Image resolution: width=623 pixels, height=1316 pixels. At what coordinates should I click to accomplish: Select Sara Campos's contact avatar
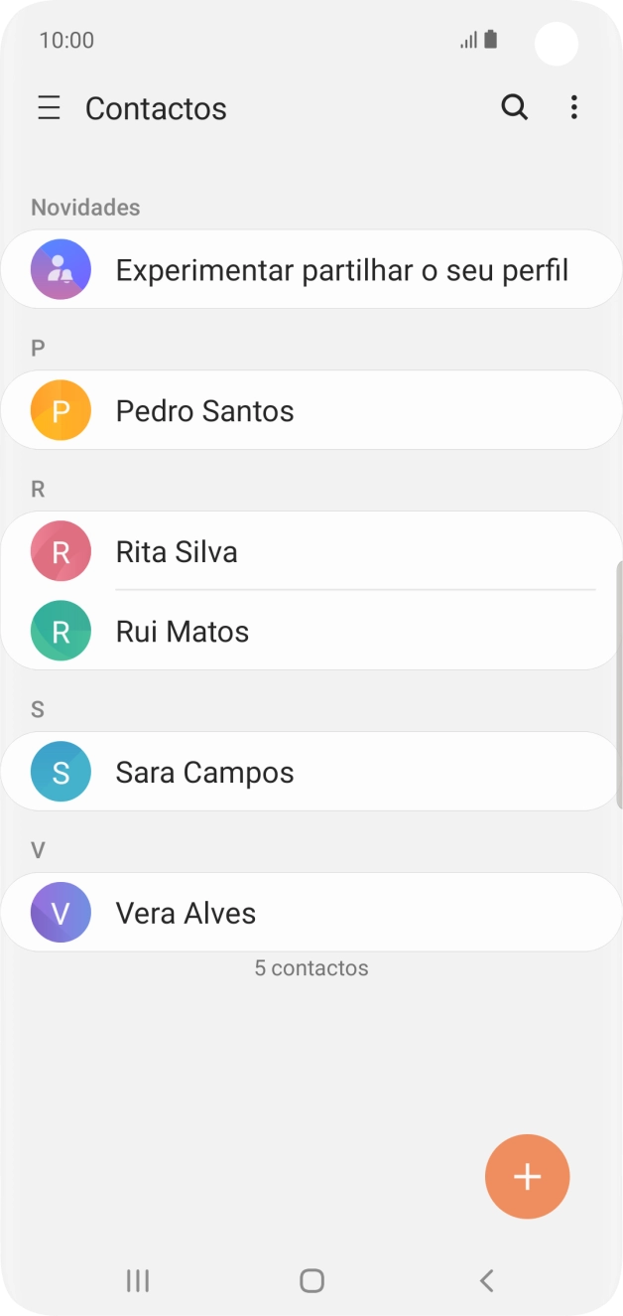60,771
